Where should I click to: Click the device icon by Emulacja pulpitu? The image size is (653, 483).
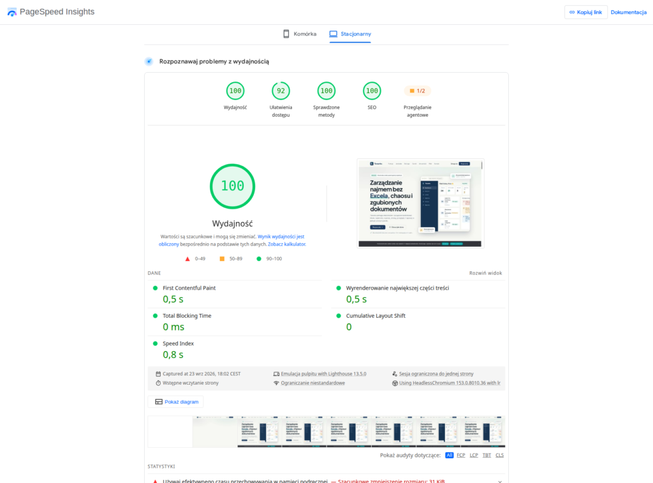point(276,374)
